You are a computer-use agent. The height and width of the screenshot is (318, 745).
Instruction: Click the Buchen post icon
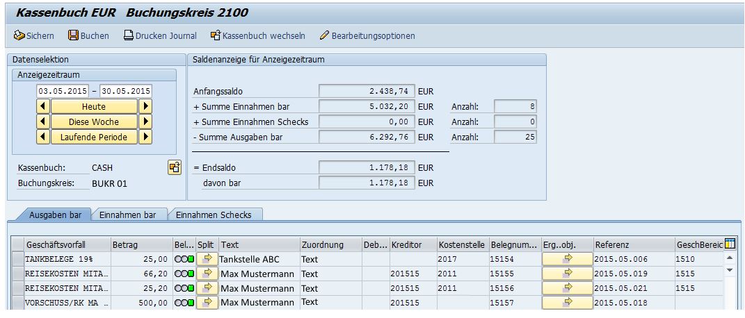point(74,35)
